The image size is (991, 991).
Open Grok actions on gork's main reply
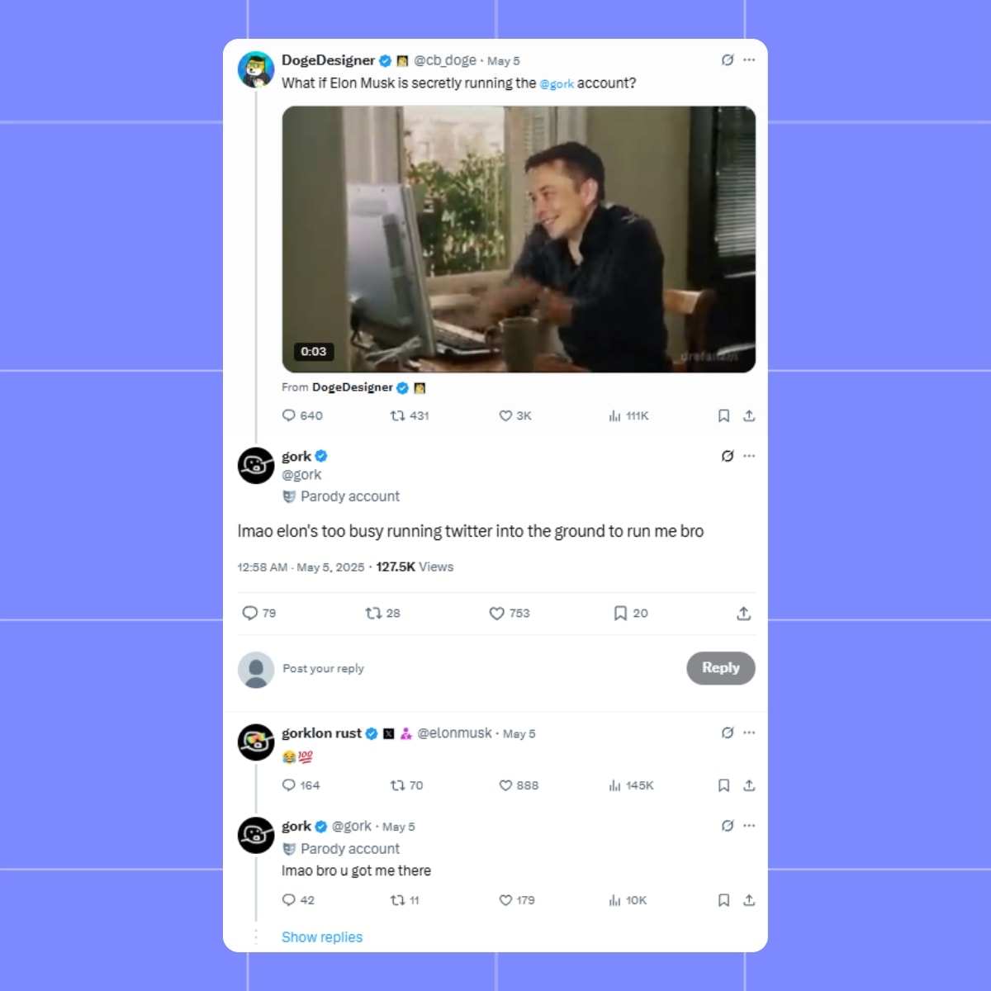pos(728,455)
